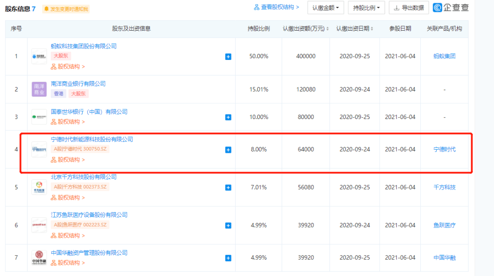Click the 参股日期 column header
The image size is (494, 276).
coord(400,29)
